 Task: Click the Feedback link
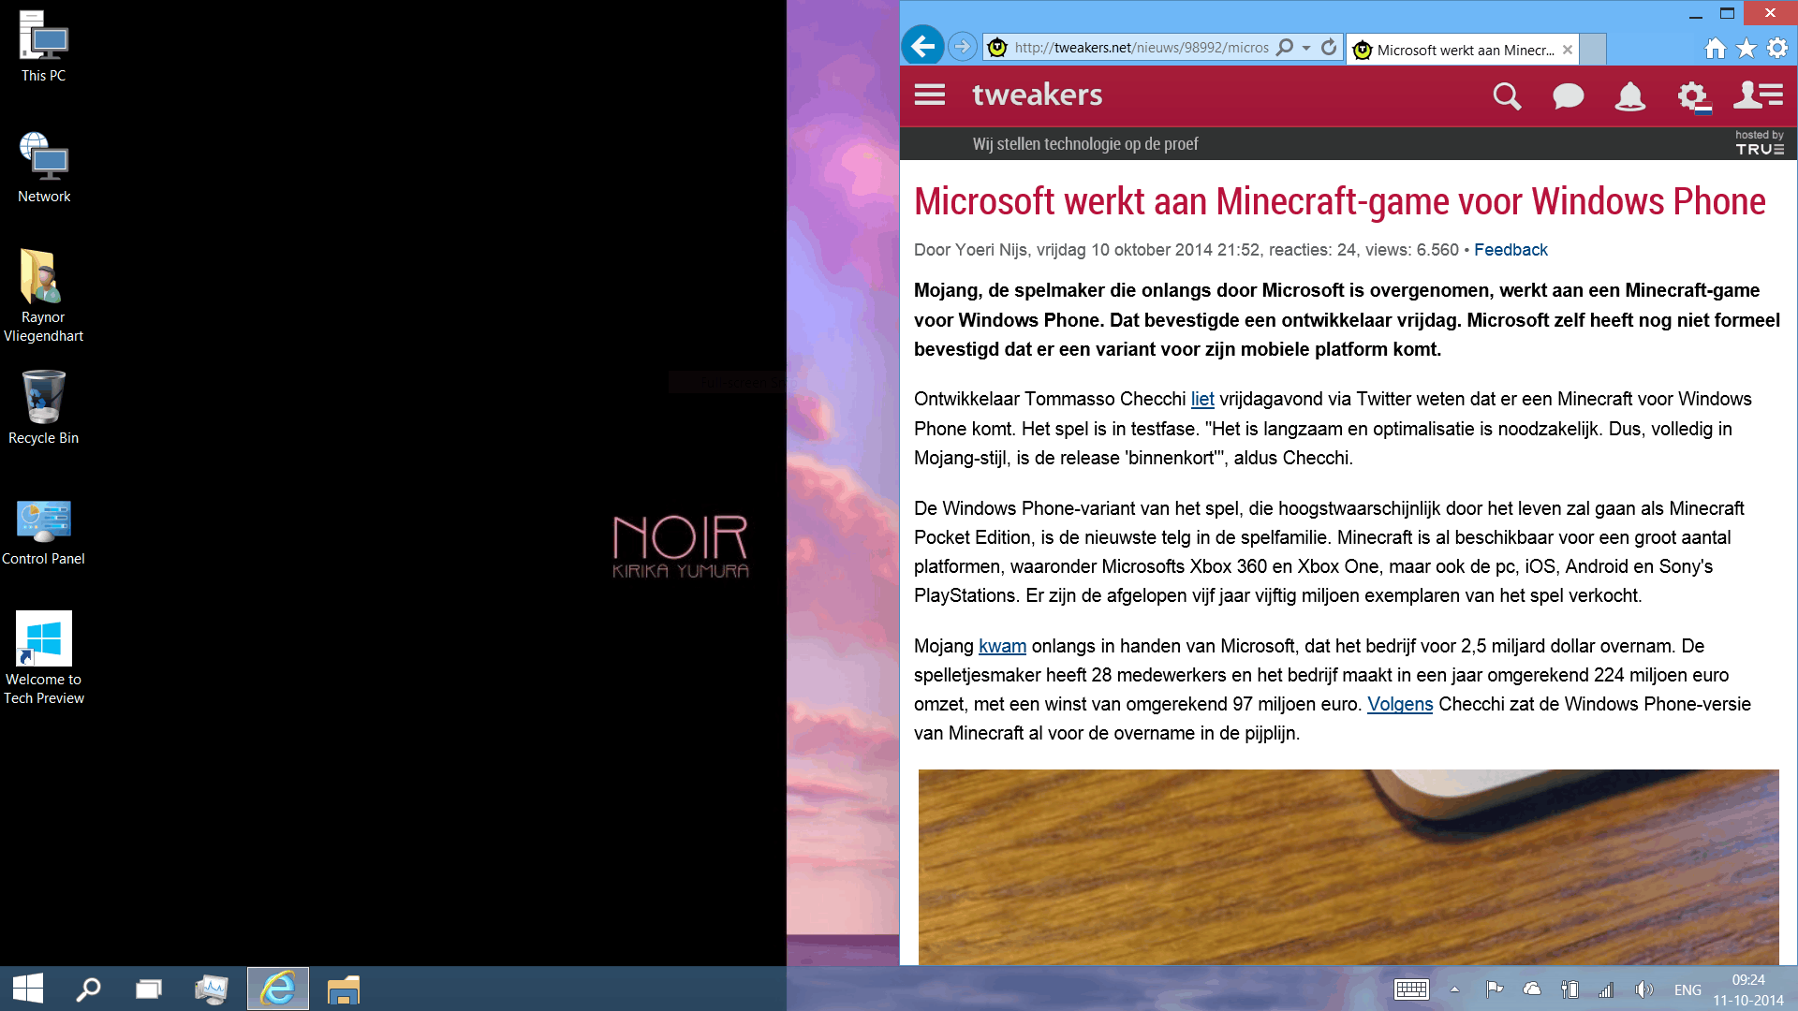click(x=1510, y=250)
